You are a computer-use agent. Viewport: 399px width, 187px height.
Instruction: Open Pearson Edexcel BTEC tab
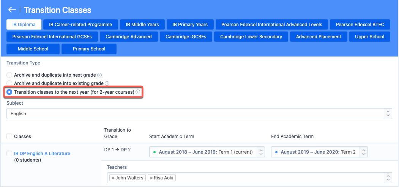(360, 25)
